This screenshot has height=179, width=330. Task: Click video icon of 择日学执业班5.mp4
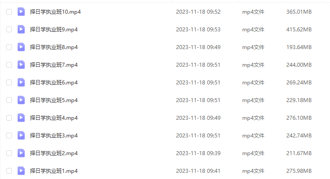point(21,100)
